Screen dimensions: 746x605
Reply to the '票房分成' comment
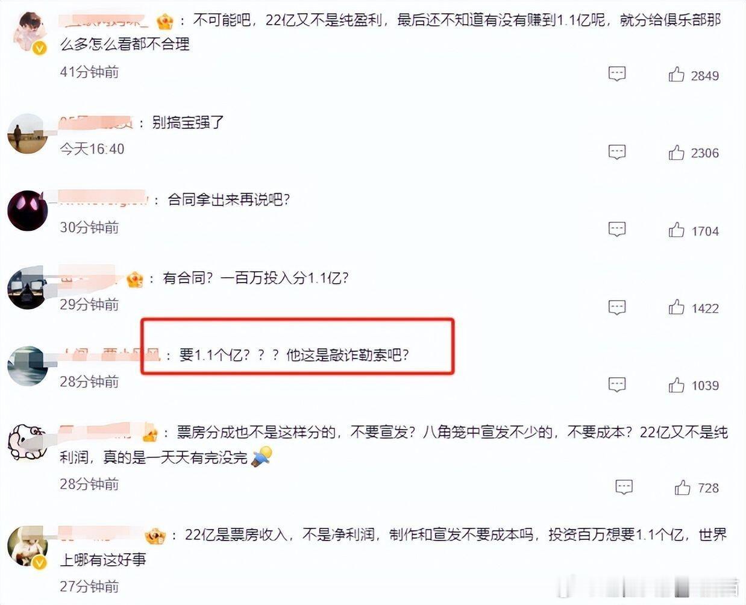click(x=624, y=487)
